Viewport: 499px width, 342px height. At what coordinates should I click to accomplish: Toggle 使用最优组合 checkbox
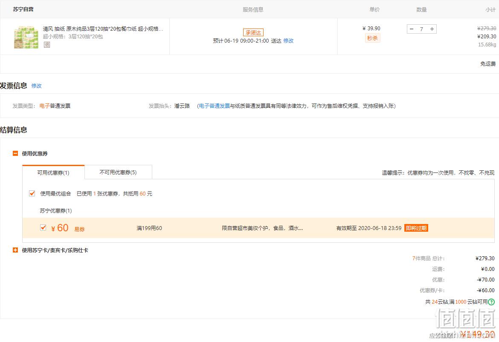click(x=32, y=193)
